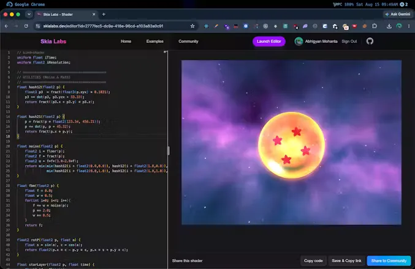Viewport: 415px width, 269px height.
Task: Click the Abhigyan Mohanta user name
Action: pos(321,42)
